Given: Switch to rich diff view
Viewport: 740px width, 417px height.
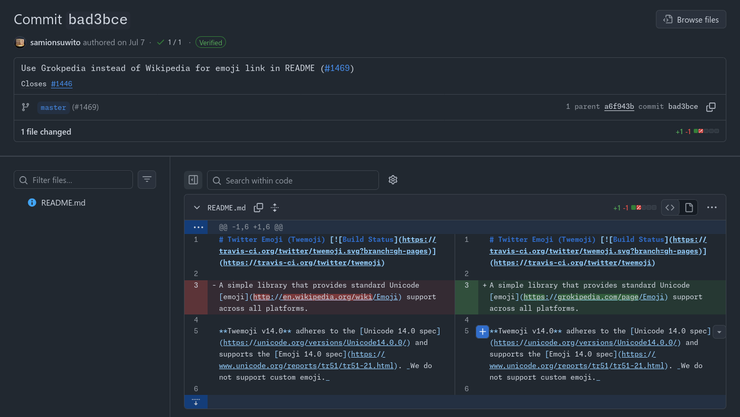Looking at the screenshot, I should 689,208.
